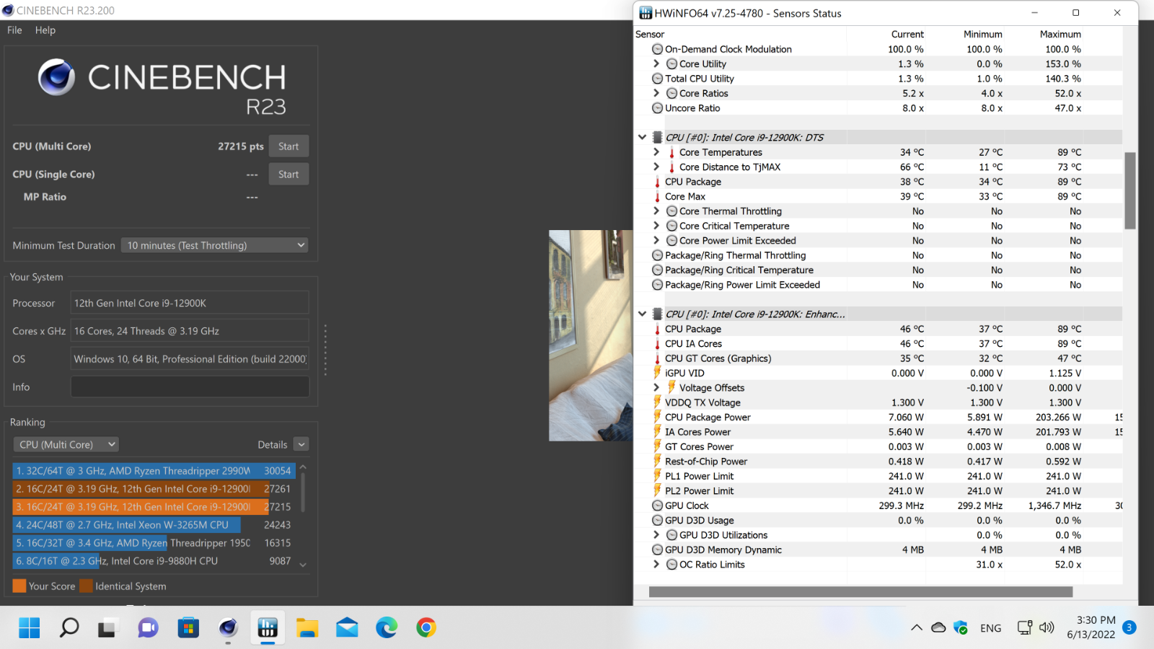
Task: Start the CPU Multi Core test
Action: (x=288, y=146)
